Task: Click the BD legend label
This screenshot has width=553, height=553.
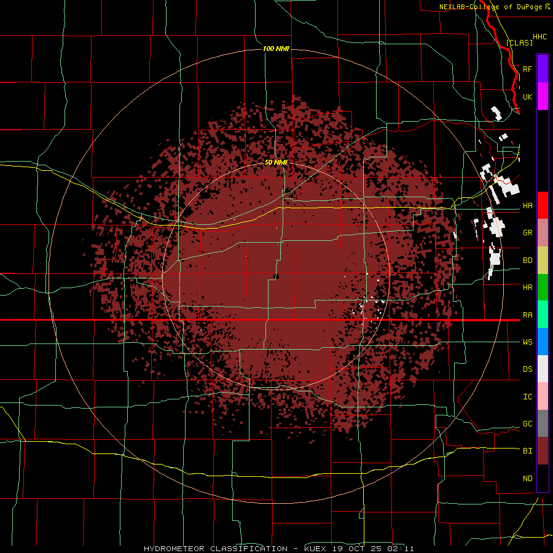Action: [x=528, y=261]
